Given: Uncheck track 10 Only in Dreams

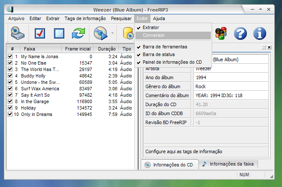Looking at the screenshot, I should [10, 114].
